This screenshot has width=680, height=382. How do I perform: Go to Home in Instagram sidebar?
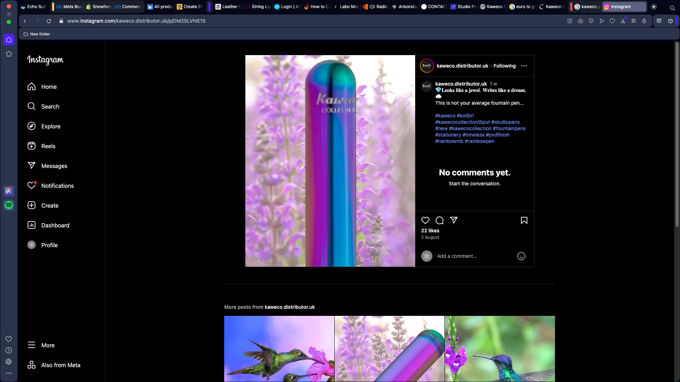coord(42,87)
